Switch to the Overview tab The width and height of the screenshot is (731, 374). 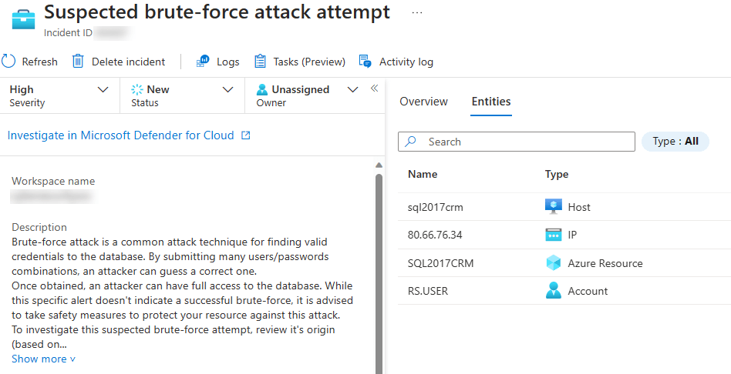coord(423,102)
